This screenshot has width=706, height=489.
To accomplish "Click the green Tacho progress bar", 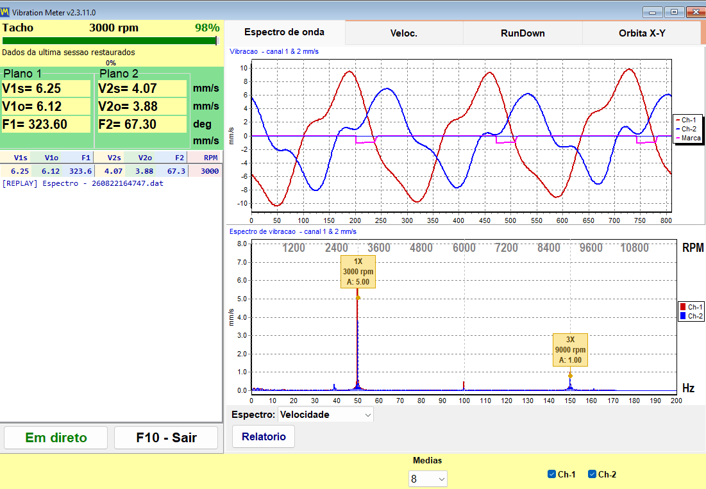I will [x=110, y=41].
